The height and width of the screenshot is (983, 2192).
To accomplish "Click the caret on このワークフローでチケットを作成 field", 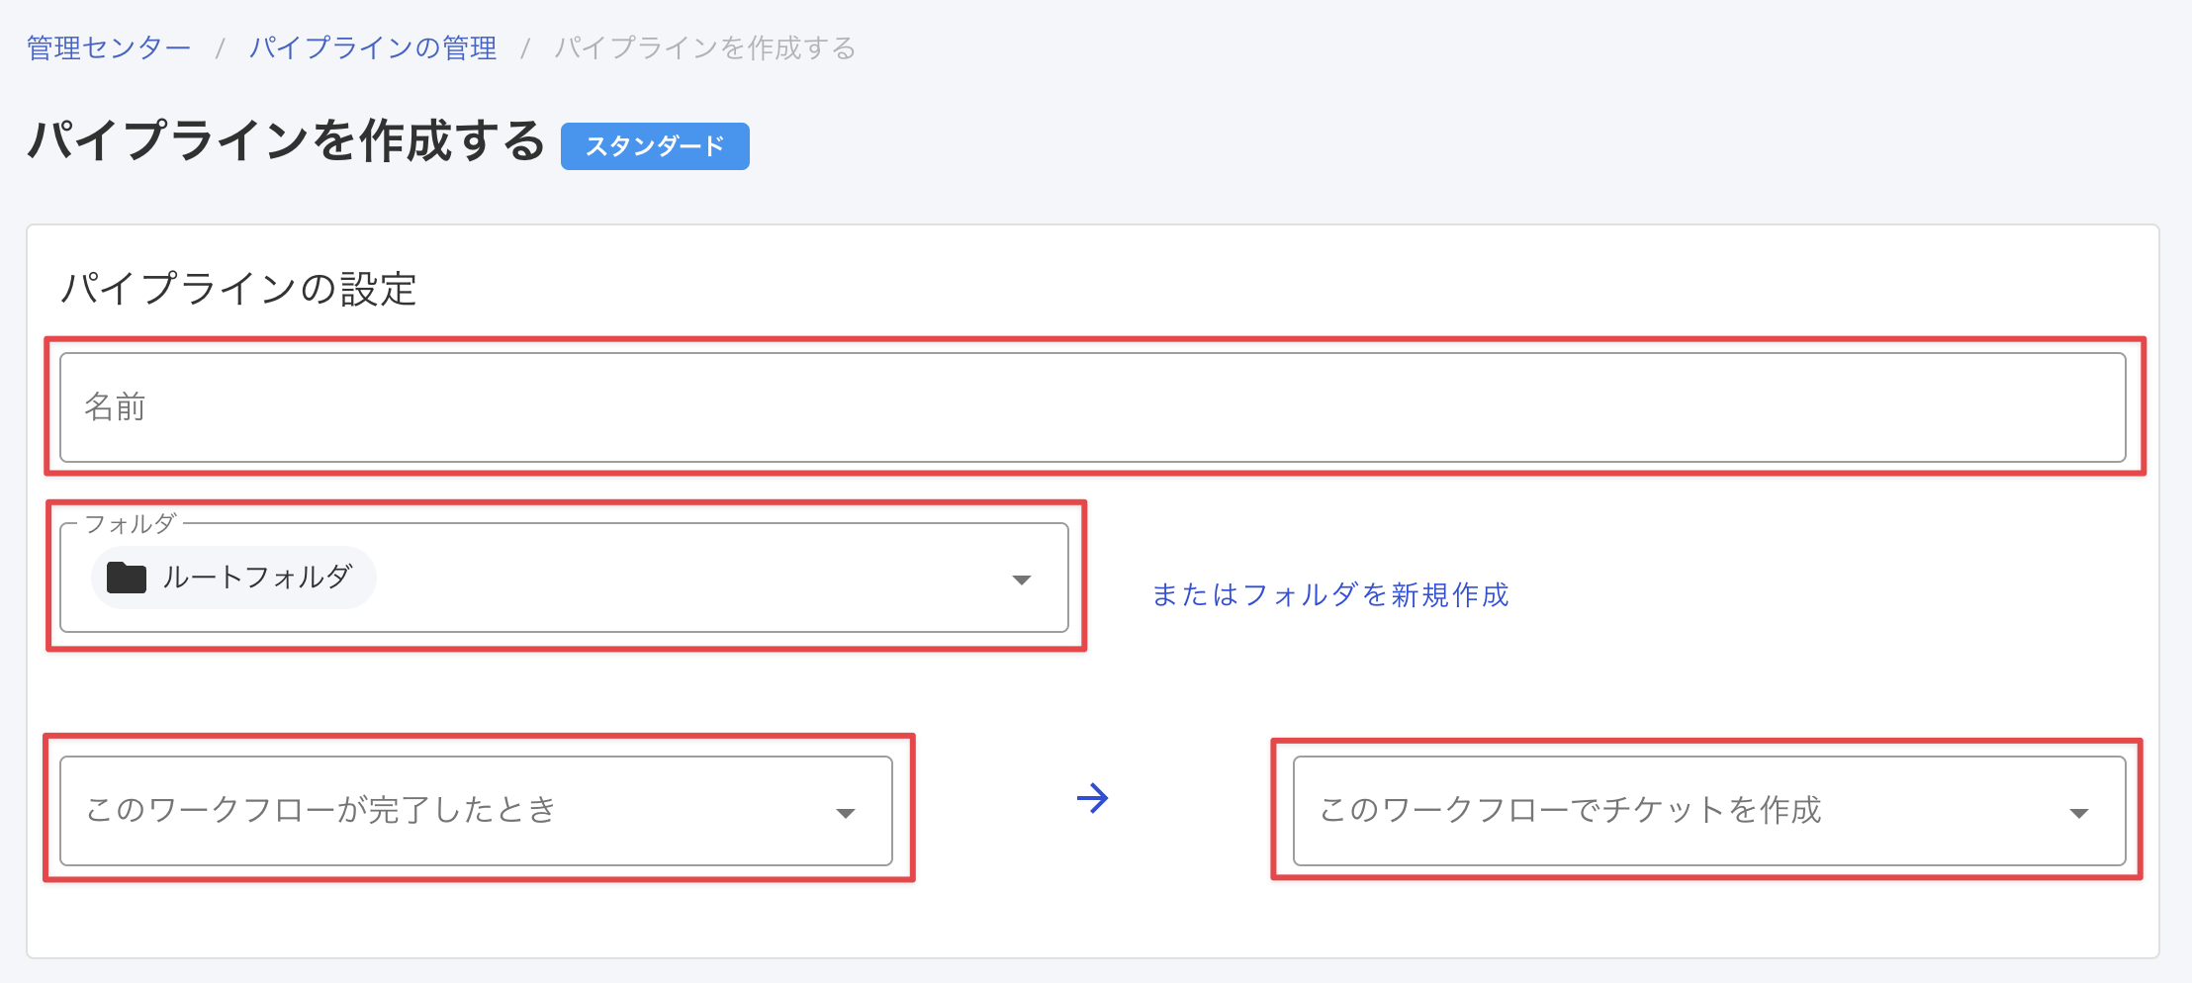I will tap(2078, 813).
